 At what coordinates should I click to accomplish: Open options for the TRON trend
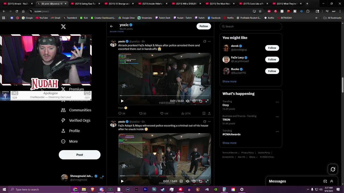277,117
